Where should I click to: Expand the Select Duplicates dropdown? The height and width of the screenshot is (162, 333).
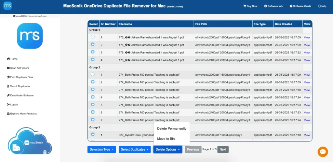point(134,150)
